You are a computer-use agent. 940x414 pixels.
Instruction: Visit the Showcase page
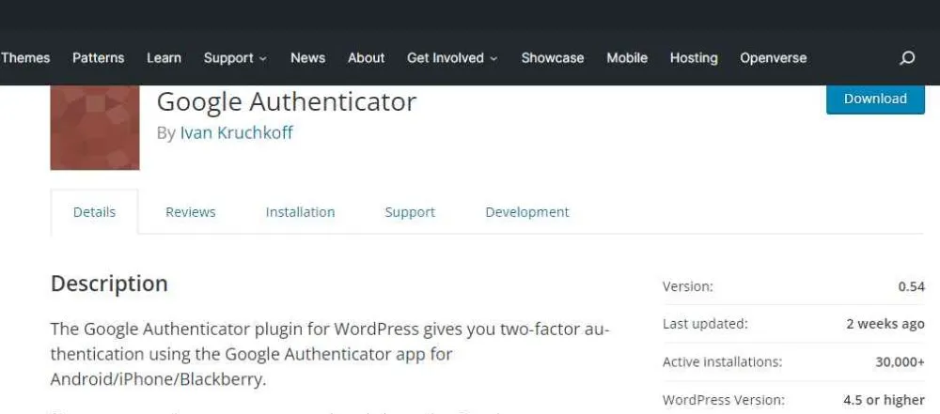point(552,58)
